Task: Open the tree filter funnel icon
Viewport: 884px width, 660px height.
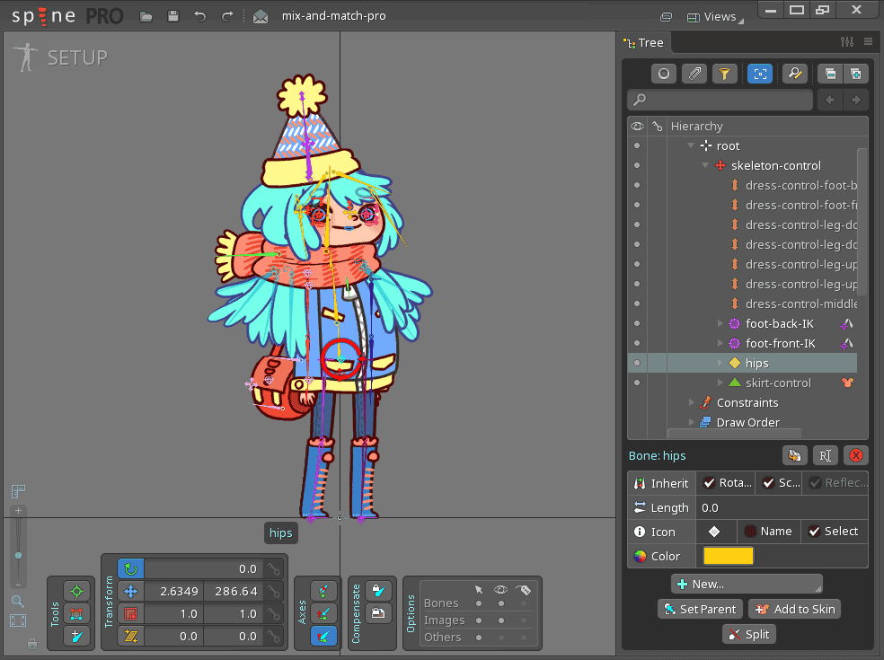Action: [x=724, y=74]
